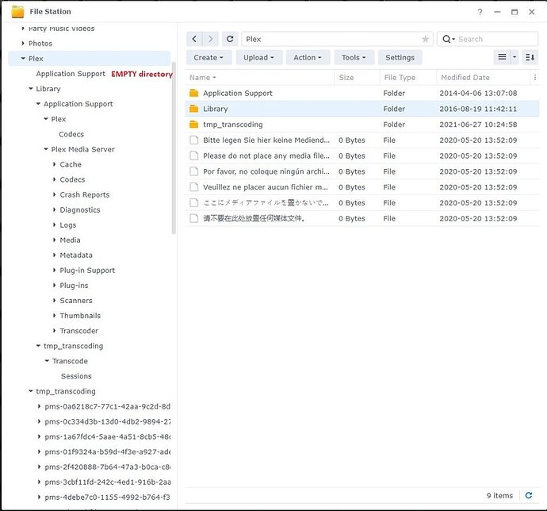
Task: Expand Thumbnails folder in tree
Action: click(54, 315)
